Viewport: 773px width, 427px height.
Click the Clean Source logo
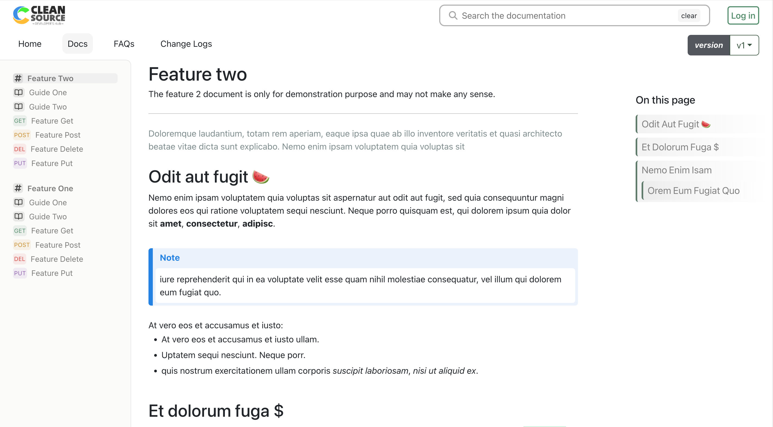point(39,15)
